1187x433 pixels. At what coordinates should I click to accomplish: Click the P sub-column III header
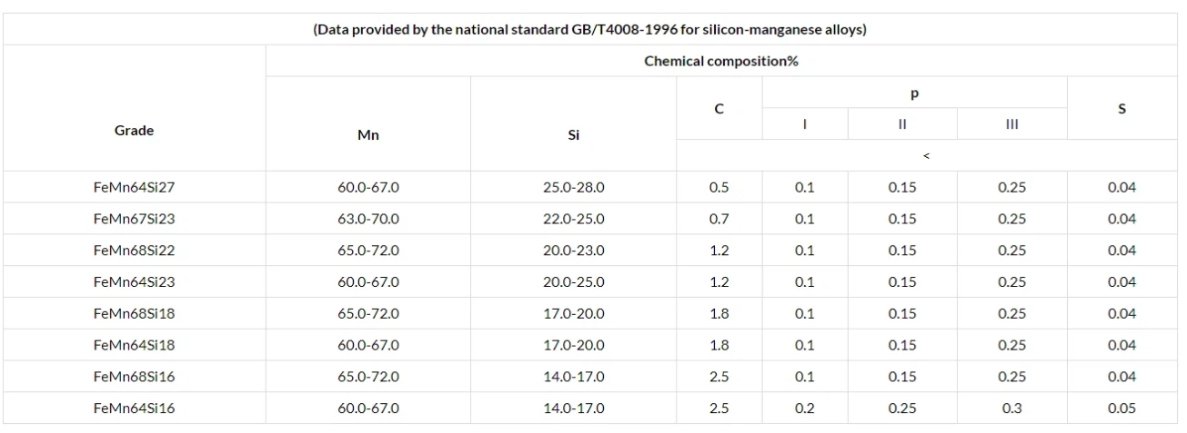point(1011,124)
